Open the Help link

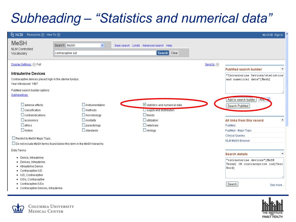pyautogui.click(x=169, y=45)
